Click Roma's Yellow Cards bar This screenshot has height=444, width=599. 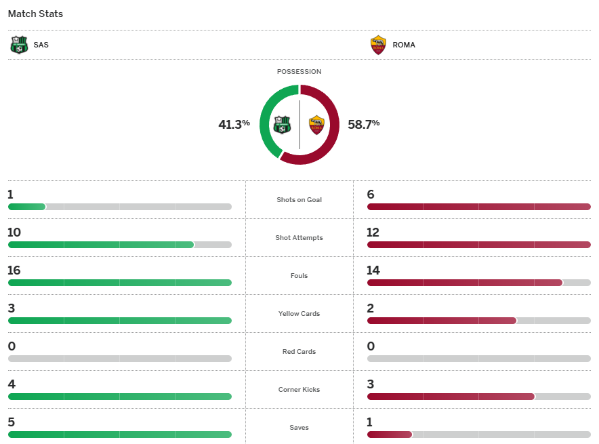pos(441,321)
